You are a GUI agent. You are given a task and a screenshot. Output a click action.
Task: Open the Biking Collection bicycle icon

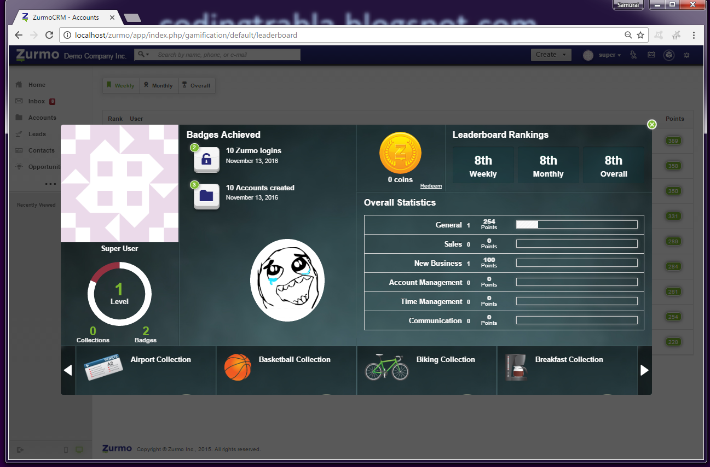point(386,366)
